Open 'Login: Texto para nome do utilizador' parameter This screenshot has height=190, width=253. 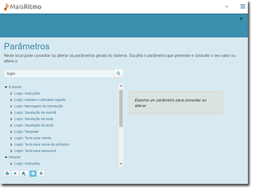tap(42, 145)
